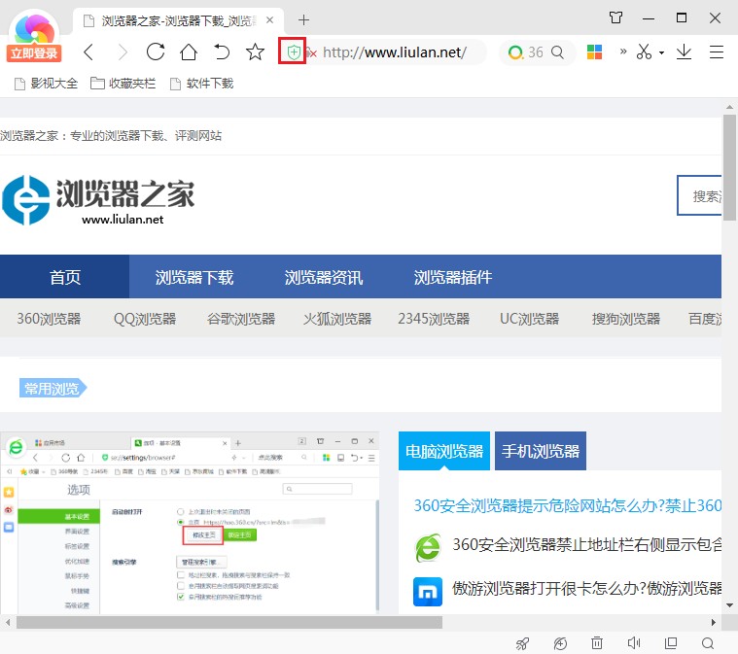Click the rocket accelerator status icon
This screenshot has width=738, height=654.
pyautogui.click(x=522, y=643)
